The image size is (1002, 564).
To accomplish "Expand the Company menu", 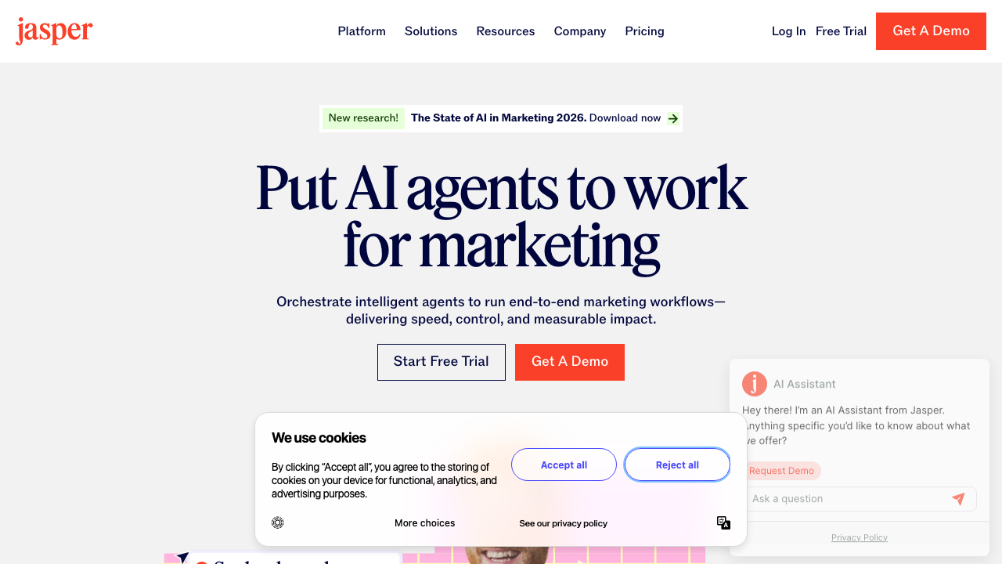I will point(580,31).
